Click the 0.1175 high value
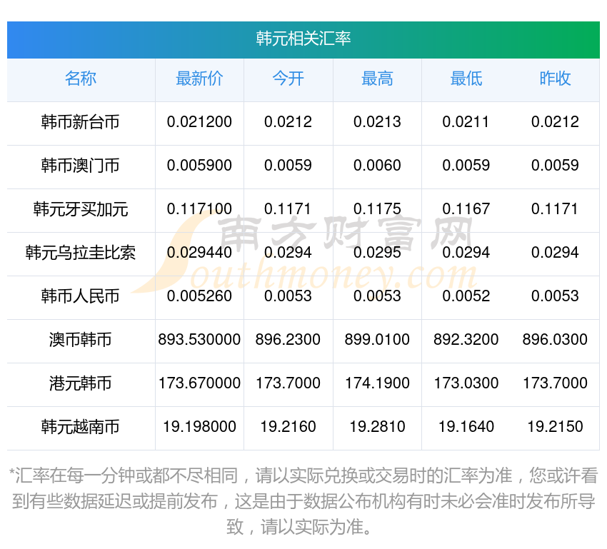 pos(377,209)
